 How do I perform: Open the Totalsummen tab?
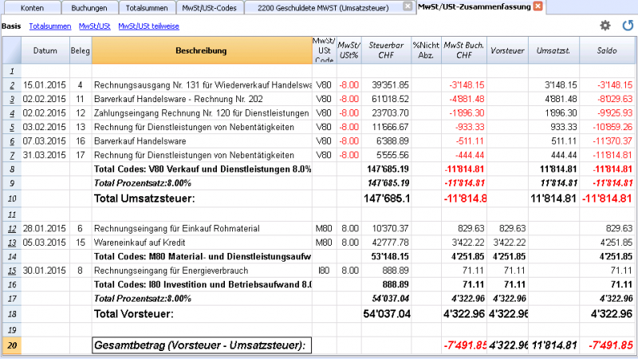click(147, 8)
